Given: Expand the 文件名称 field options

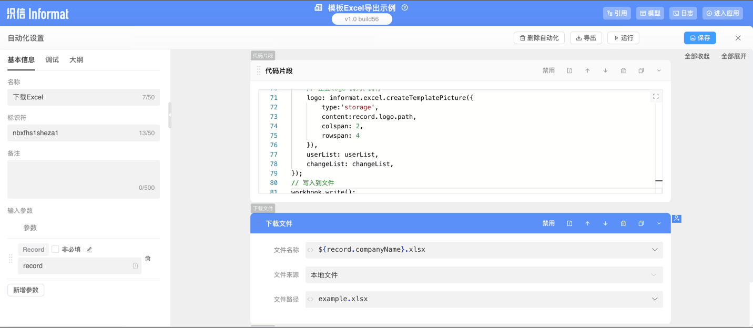Looking at the screenshot, I should 655,250.
